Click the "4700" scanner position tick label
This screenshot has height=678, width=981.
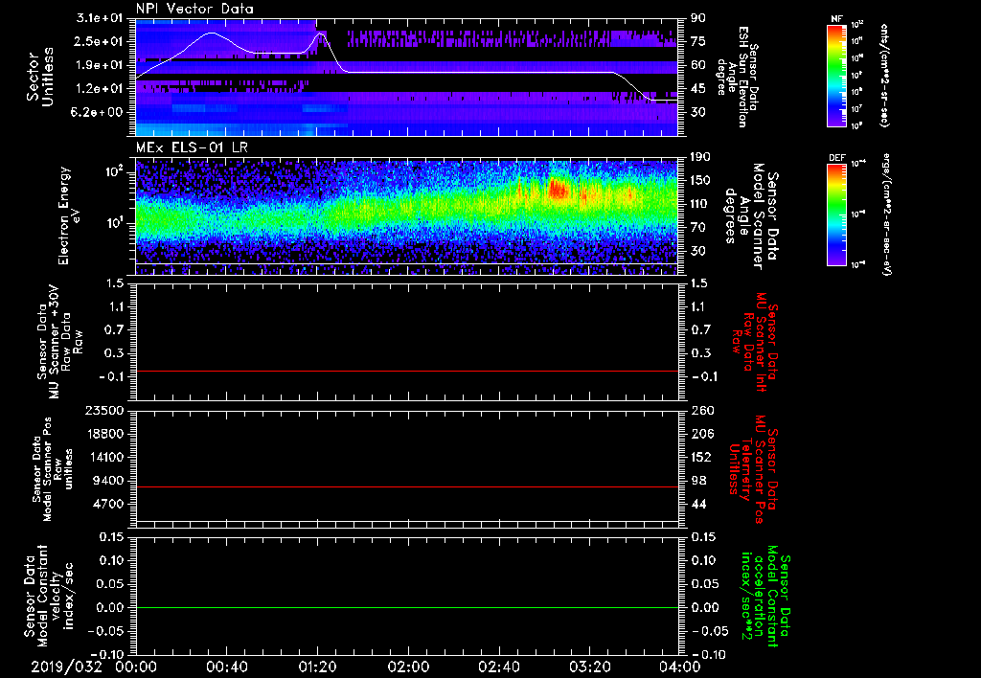(109, 504)
